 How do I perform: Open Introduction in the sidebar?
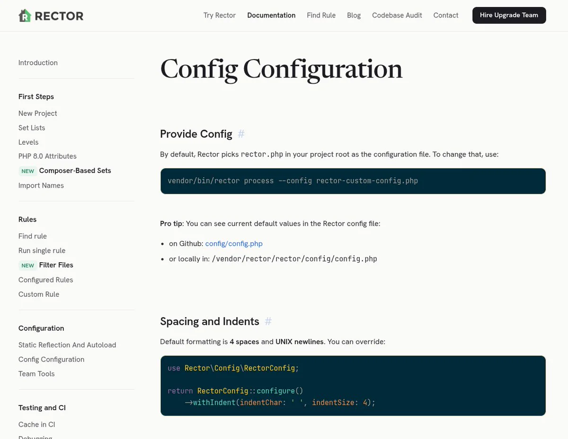pyautogui.click(x=38, y=63)
